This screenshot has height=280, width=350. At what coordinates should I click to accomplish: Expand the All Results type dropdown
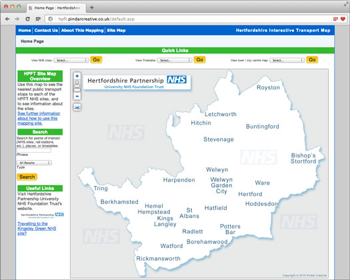(x=34, y=163)
